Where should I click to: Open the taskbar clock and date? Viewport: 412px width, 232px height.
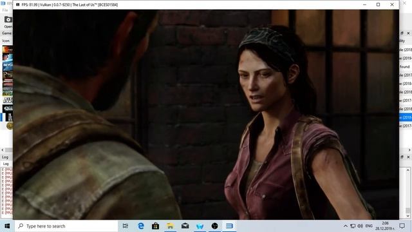(385, 226)
